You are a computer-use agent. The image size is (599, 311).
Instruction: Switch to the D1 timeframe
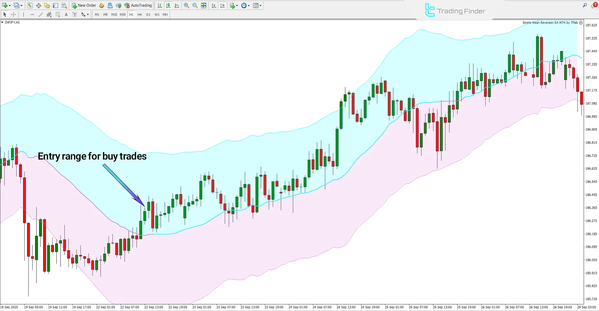148,14
